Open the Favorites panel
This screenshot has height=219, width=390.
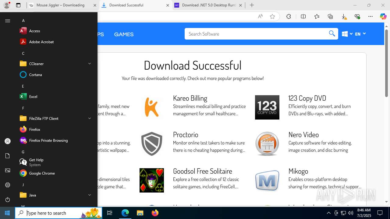coord(317,16)
